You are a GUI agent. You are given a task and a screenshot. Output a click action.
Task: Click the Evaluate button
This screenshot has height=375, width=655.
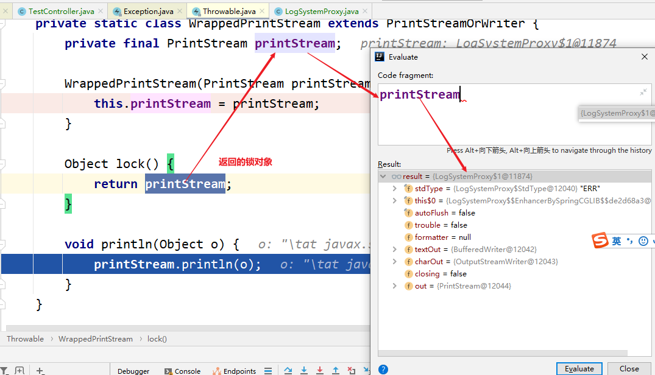click(x=579, y=369)
